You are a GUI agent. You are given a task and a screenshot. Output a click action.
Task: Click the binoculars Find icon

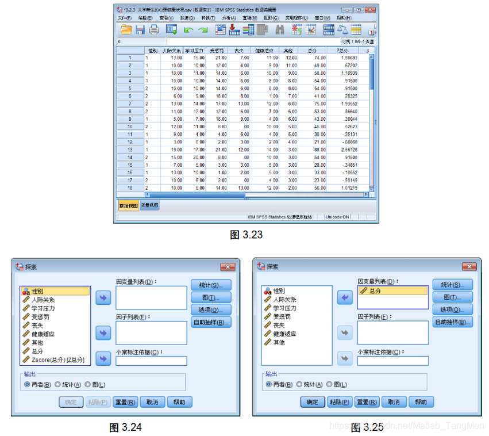(x=280, y=30)
